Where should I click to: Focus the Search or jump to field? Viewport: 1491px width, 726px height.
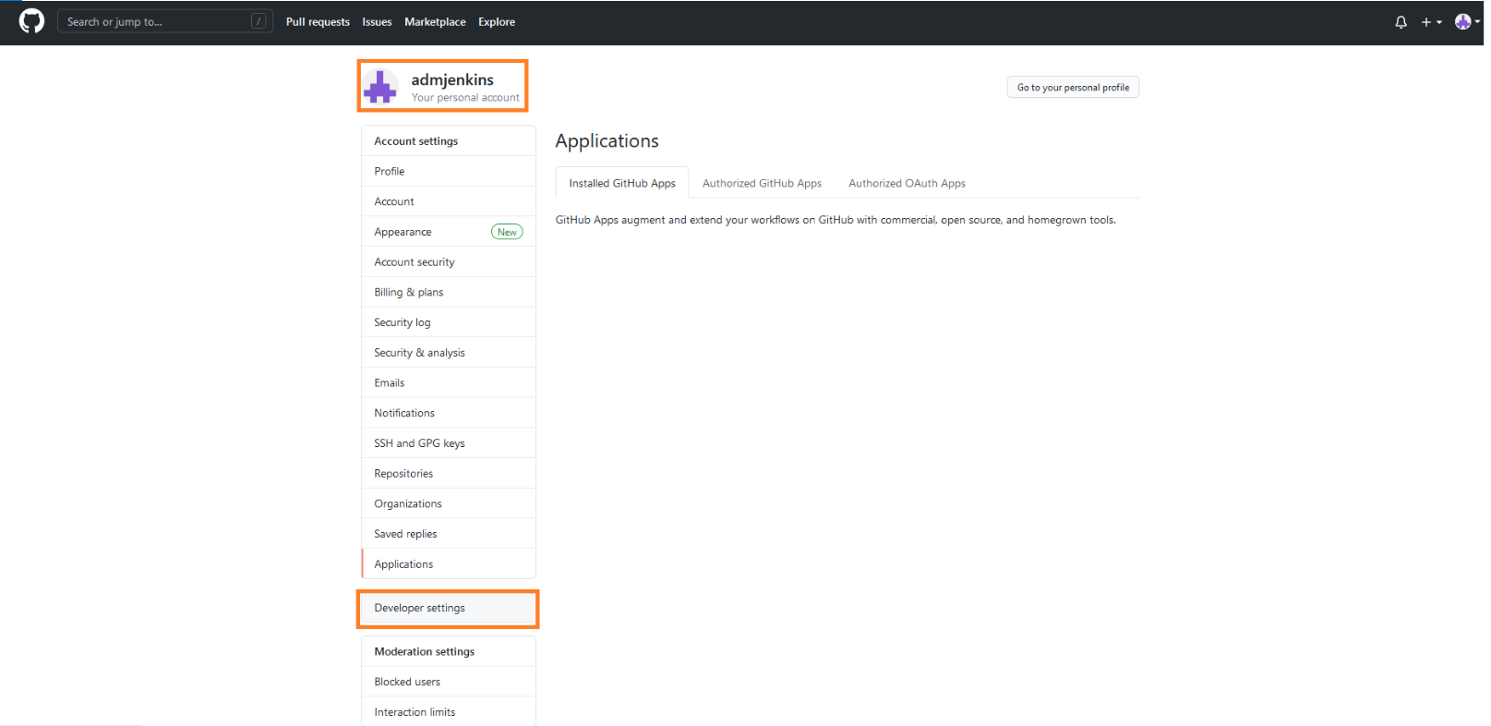(157, 21)
